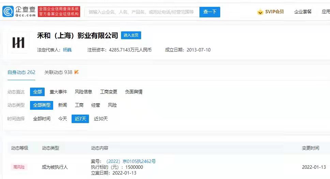Image resolution: width=330 pixels, height=179 pixels.
Task: Click the VIP badge beside 关联动态 938
Action: [x=77, y=72]
